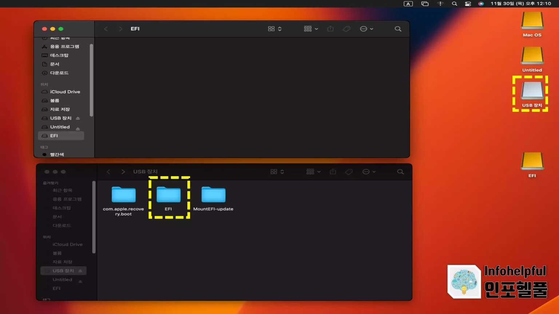
Task: Open group-by menu in USB 장치 window
Action: tap(313, 172)
